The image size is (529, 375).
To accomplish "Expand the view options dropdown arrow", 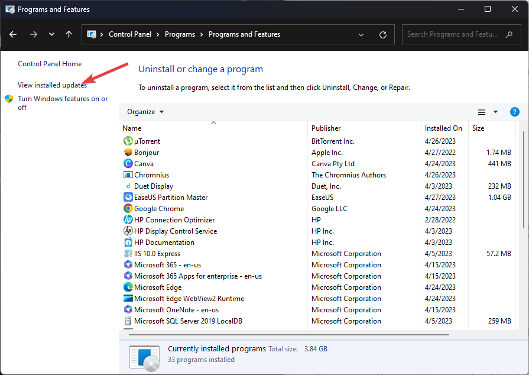I will coord(495,112).
